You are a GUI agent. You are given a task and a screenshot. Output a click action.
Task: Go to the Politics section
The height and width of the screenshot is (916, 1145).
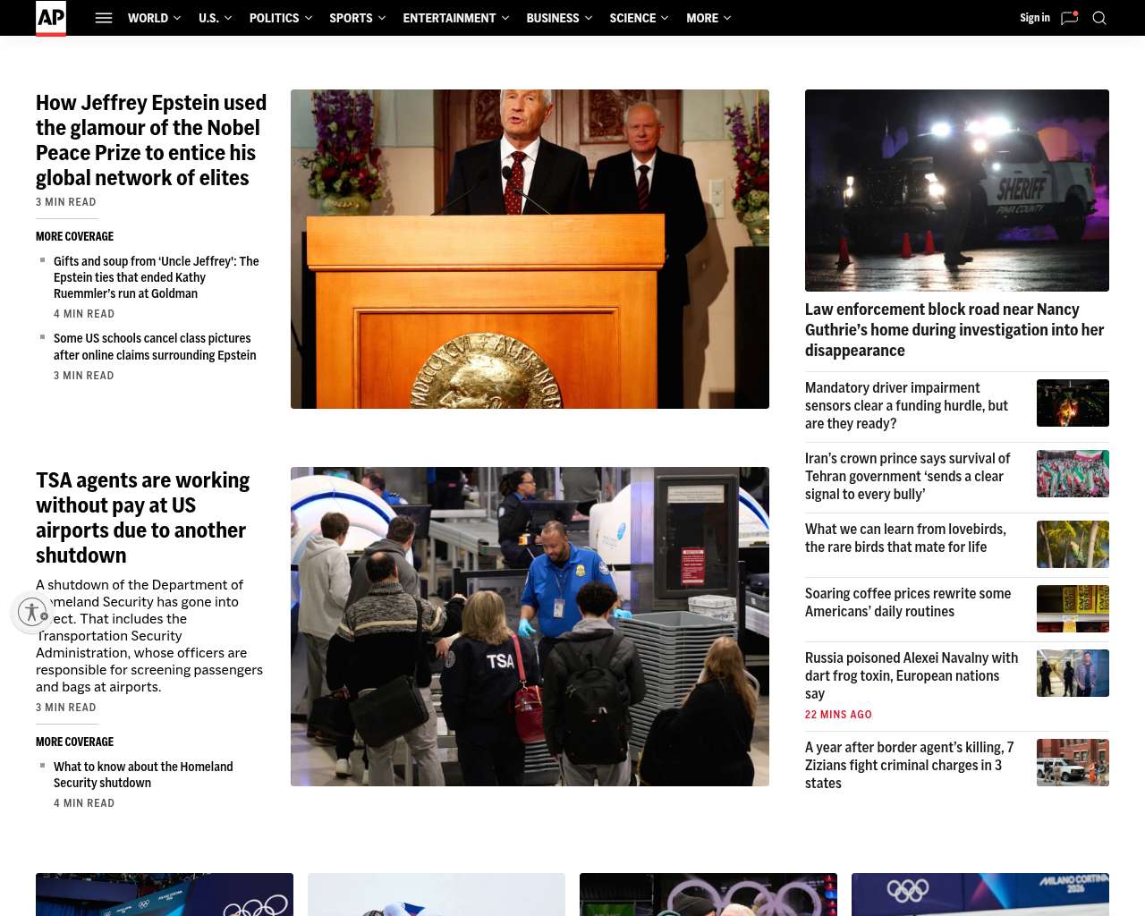click(x=274, y=18)
